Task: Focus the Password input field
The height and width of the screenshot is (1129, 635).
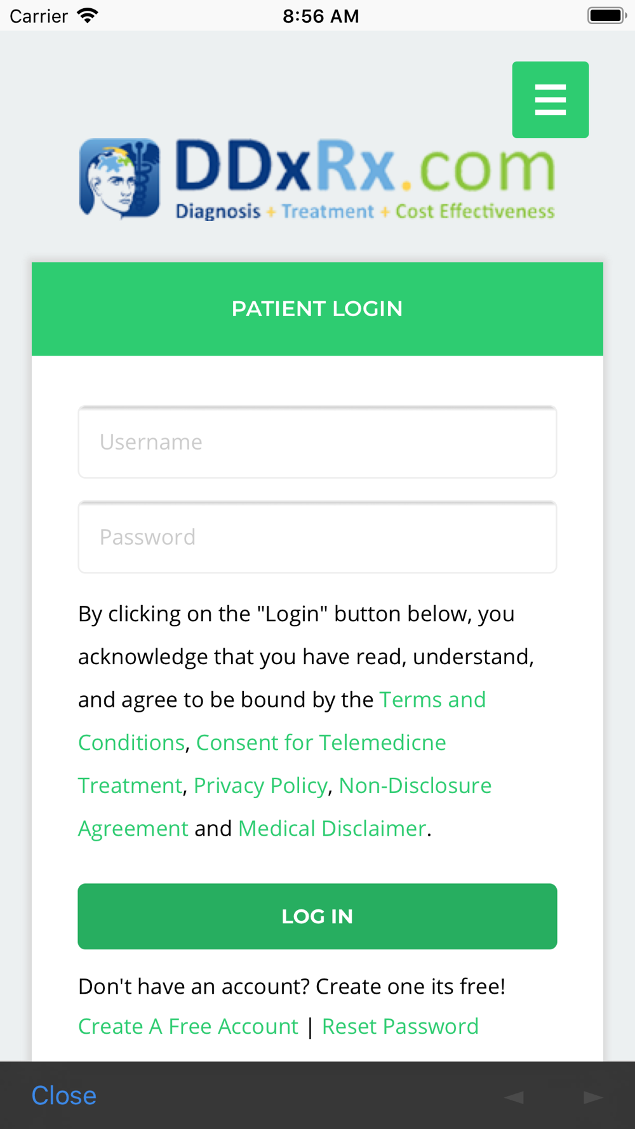Action: [317, 537]
